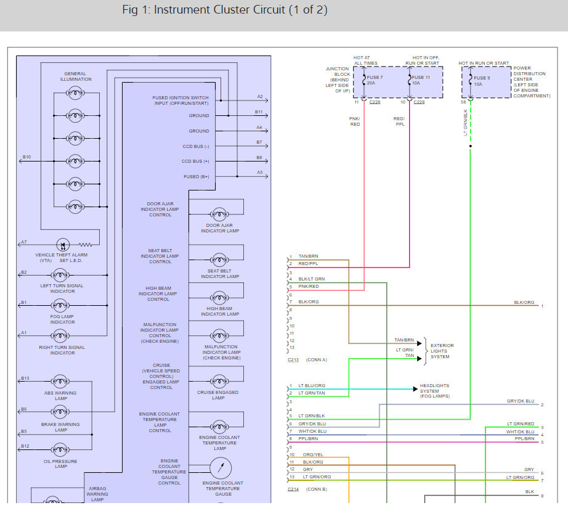Select the Malfunction (Check Engine) lamp symbol
The width and height of the screenshot is (568, 508).
coord(219,336)
